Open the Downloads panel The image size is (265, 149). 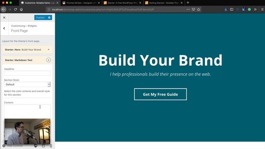[x=226, y=10]
